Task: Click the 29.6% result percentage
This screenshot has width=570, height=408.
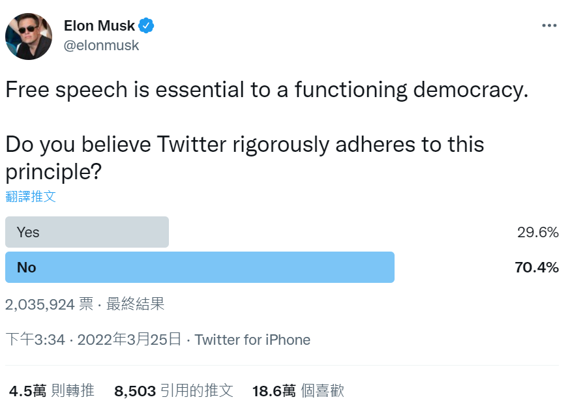Action: click(x=537, y=231)
